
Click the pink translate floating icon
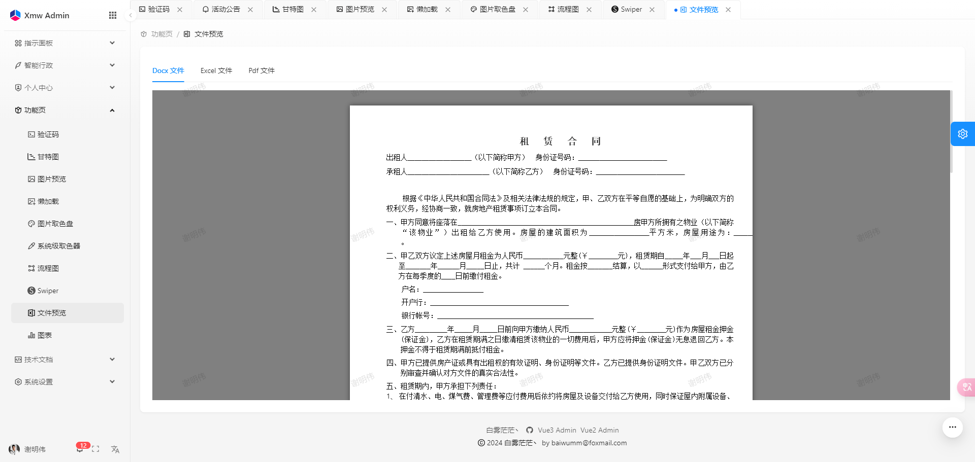(966, 387)
